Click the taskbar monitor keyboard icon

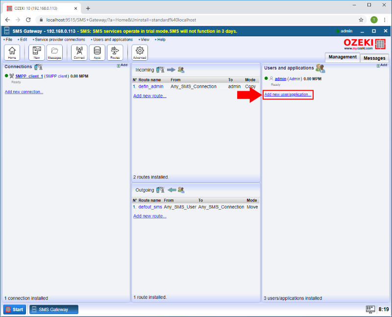[x=370, y=309]
